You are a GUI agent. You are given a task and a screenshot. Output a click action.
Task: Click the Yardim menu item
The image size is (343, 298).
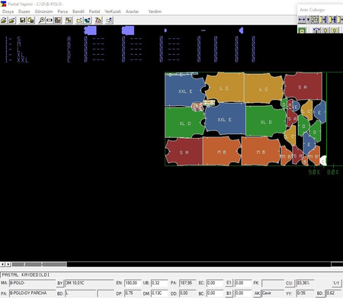(x=155, y=11)
